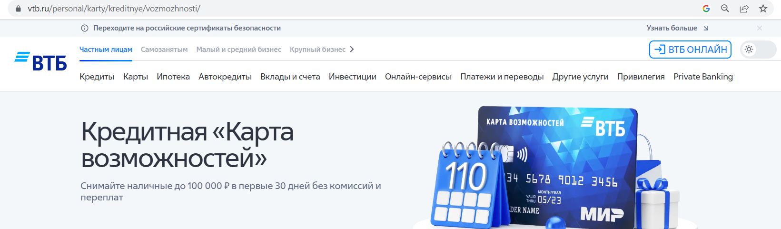Select 'Малый и средний бизнес' tab
Viewport: 781px width, 229px height.
238,50
